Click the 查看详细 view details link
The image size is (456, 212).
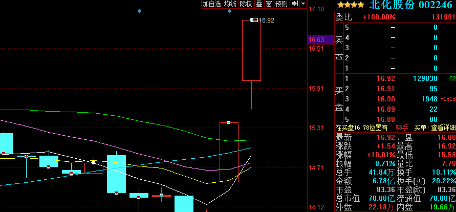(x=443, y=128)
